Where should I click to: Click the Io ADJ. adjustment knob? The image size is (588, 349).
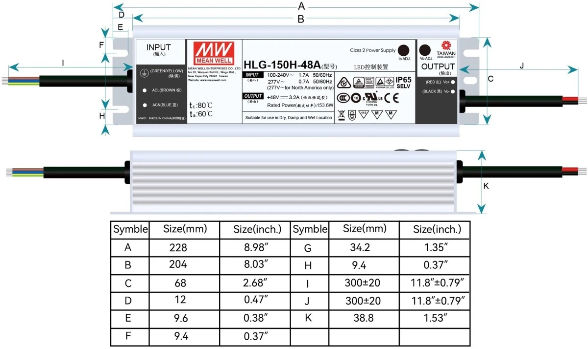(x=404, y=50)
